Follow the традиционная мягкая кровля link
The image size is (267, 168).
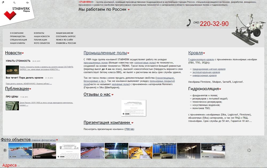click(x=209, y=69)
